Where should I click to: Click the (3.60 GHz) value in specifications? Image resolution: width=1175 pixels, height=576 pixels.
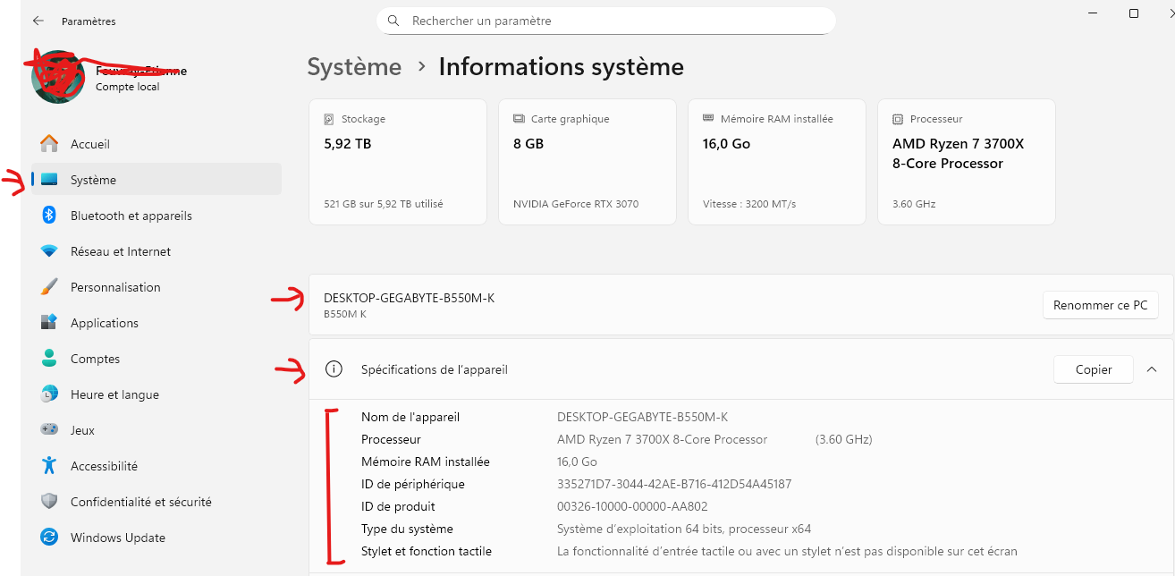[x=843, y=439]
